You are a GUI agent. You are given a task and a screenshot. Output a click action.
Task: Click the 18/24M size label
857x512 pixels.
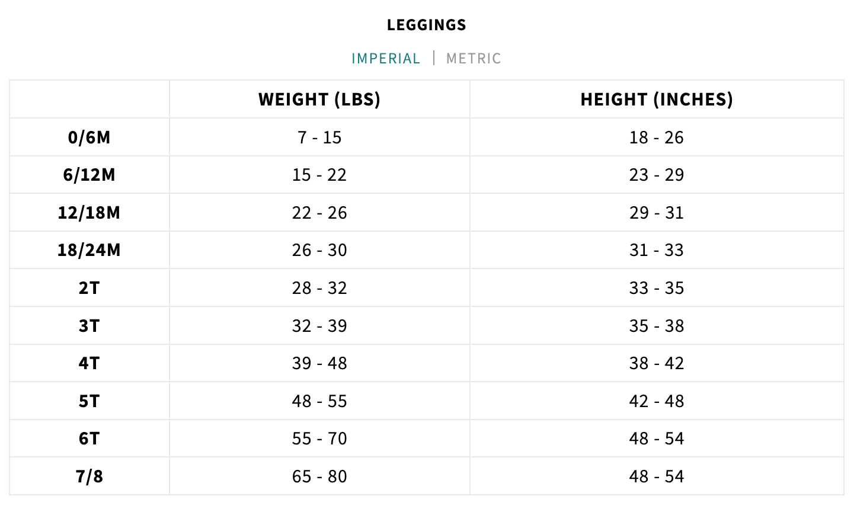(x=89, y=250)
